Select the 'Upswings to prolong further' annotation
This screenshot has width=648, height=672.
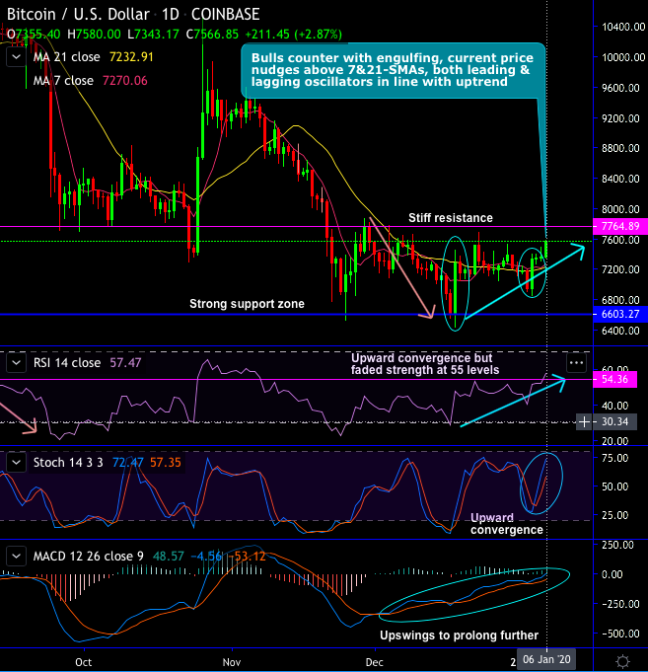click(460, 635)
